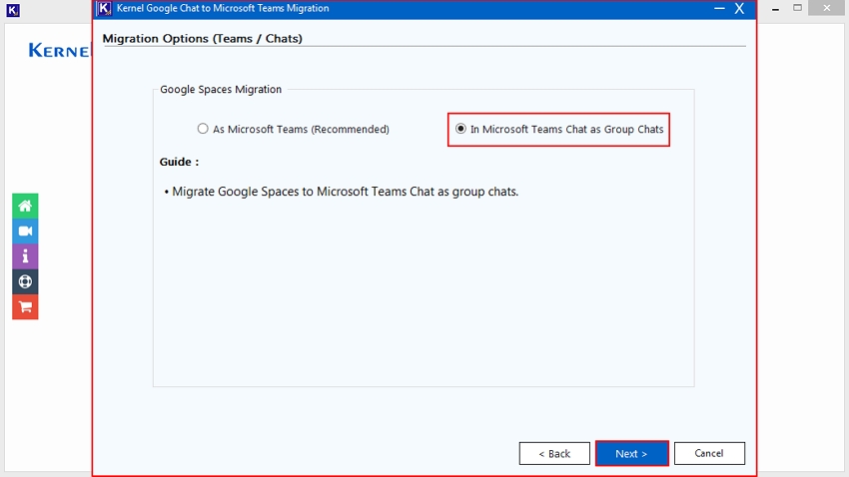This screenshot has width=849, height=477.
Task: Click the 'Google Spaces Migration' group label
Action: click(221, 89)
